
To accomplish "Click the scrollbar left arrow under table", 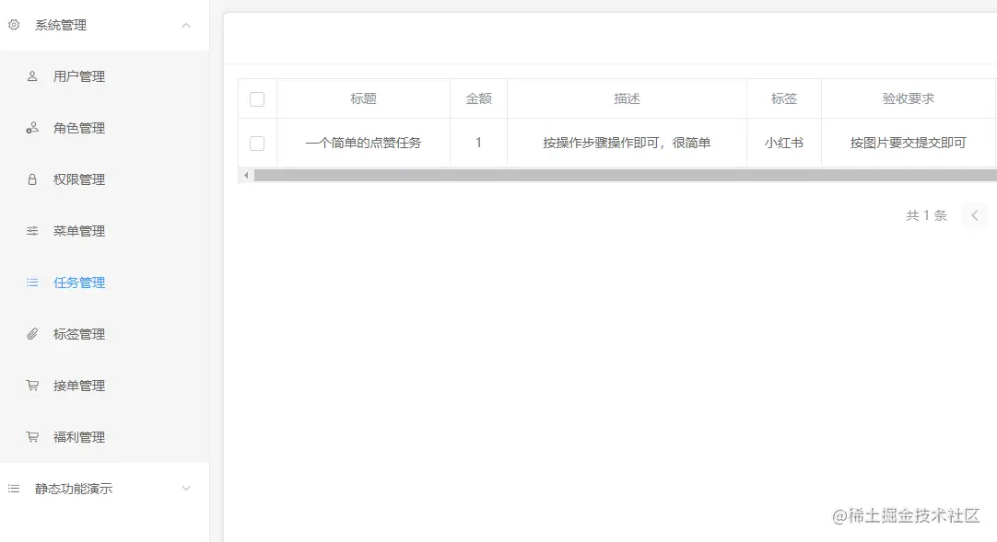I will (246, 175).
